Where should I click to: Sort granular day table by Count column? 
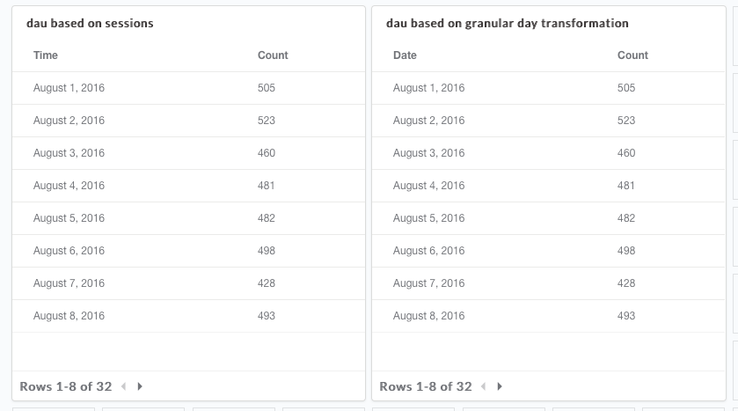coord(632,55)
